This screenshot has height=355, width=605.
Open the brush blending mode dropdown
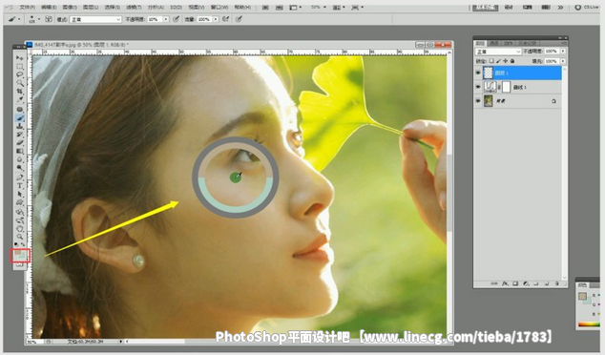(x=95, y=19)
